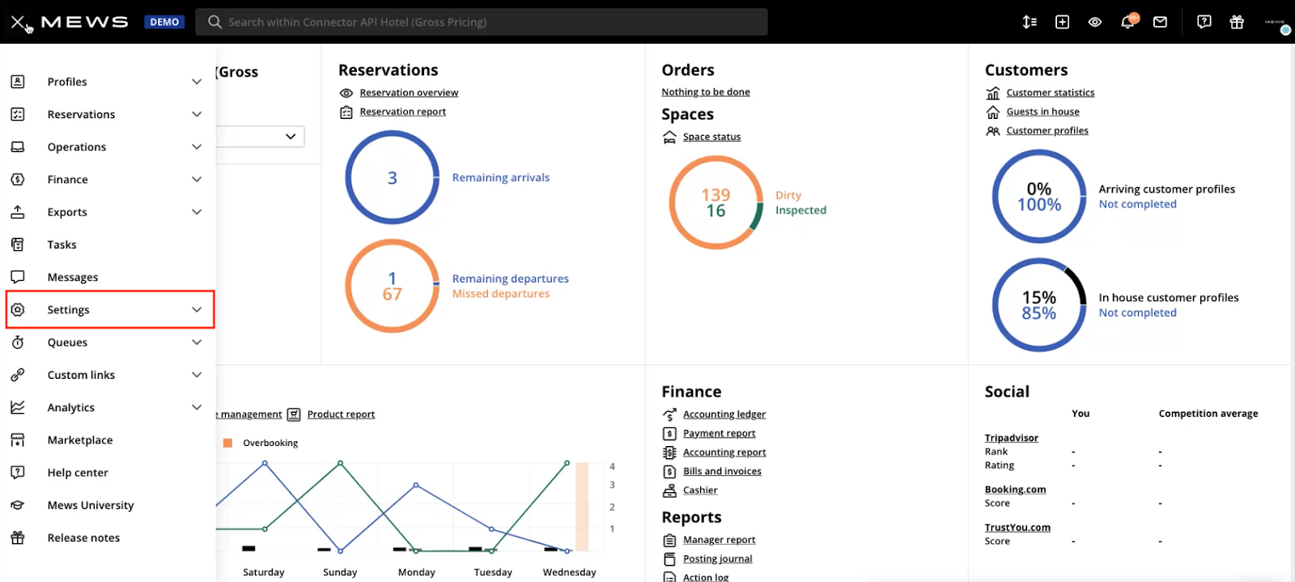
Task: Expand the Reservations sidebar chevron
Action: tap(197, 114)
